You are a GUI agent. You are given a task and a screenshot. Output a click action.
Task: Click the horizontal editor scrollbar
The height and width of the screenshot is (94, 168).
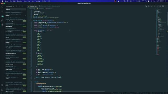point(69,92)
